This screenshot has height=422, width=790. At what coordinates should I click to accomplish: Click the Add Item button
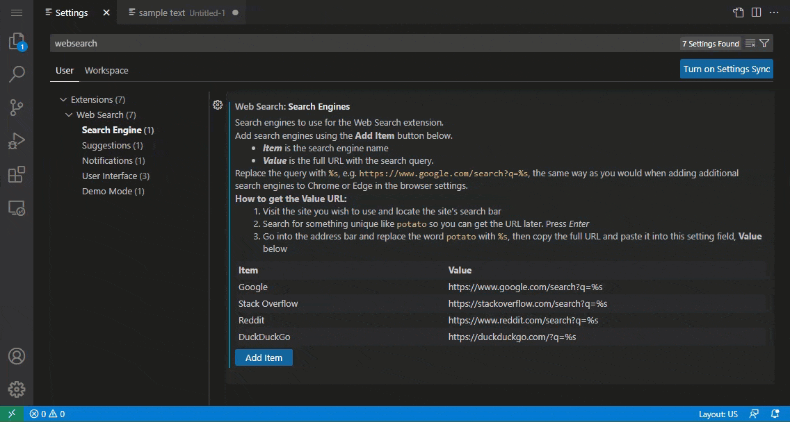tap(264, 357)
